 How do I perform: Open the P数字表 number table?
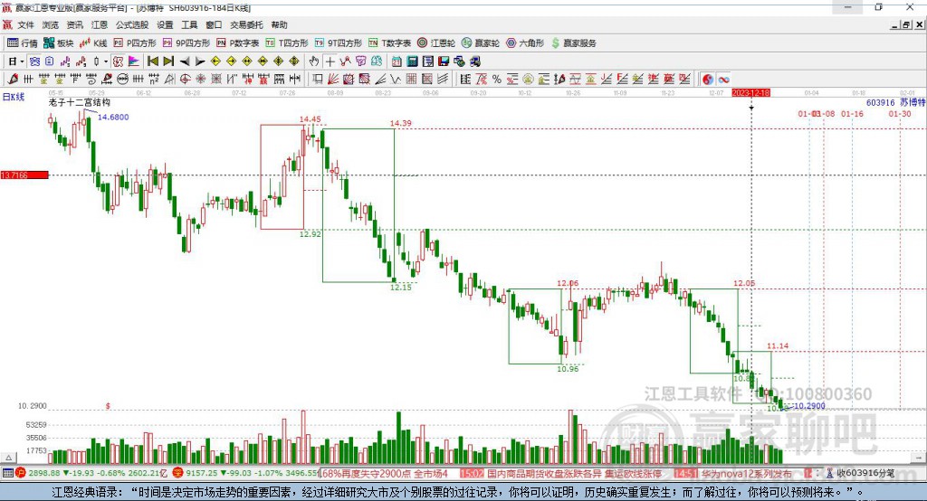coord(238,43)
